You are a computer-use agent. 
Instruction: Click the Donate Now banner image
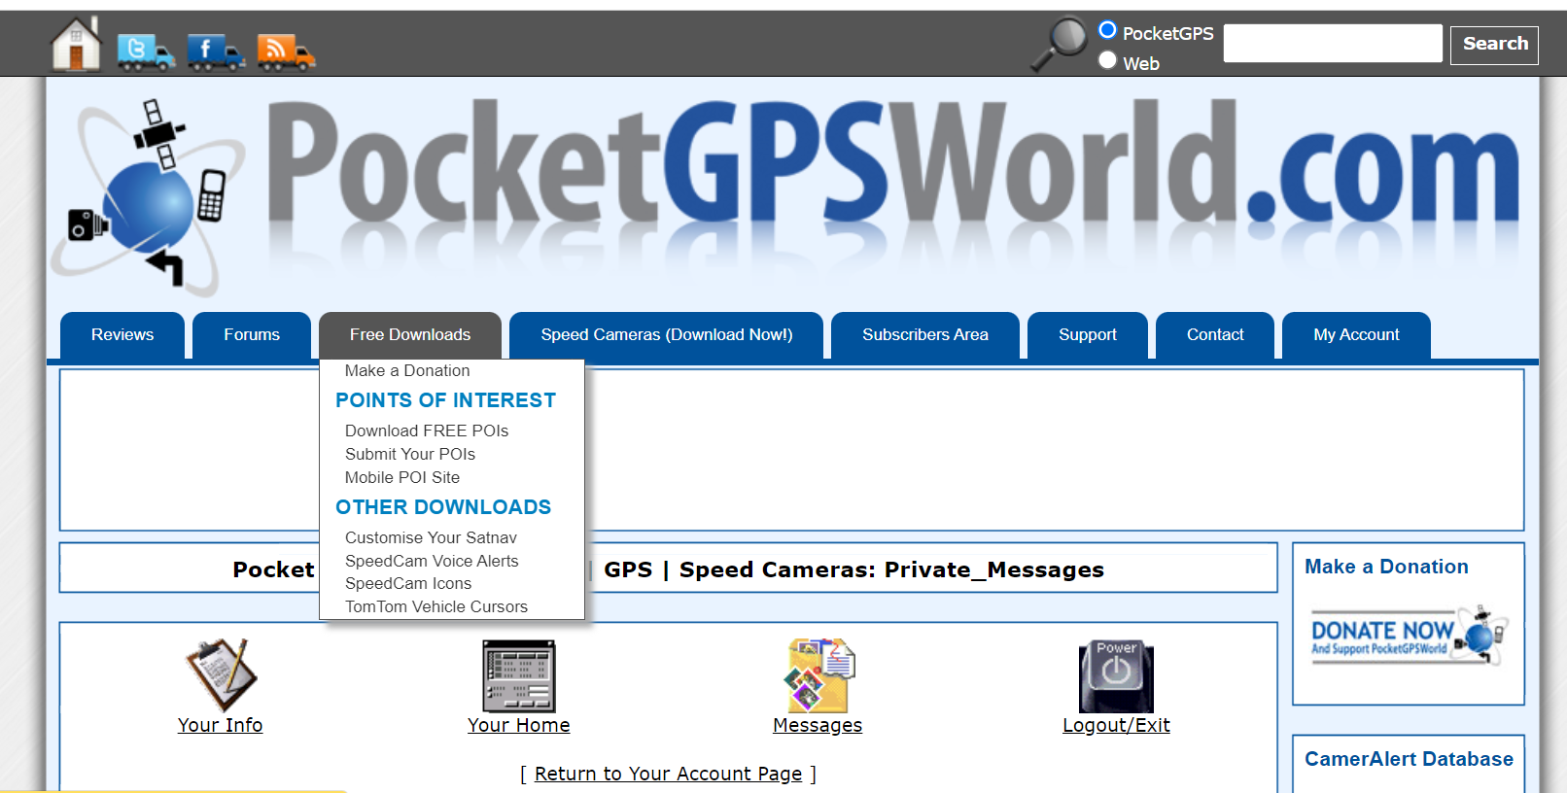click(1408, 636)
